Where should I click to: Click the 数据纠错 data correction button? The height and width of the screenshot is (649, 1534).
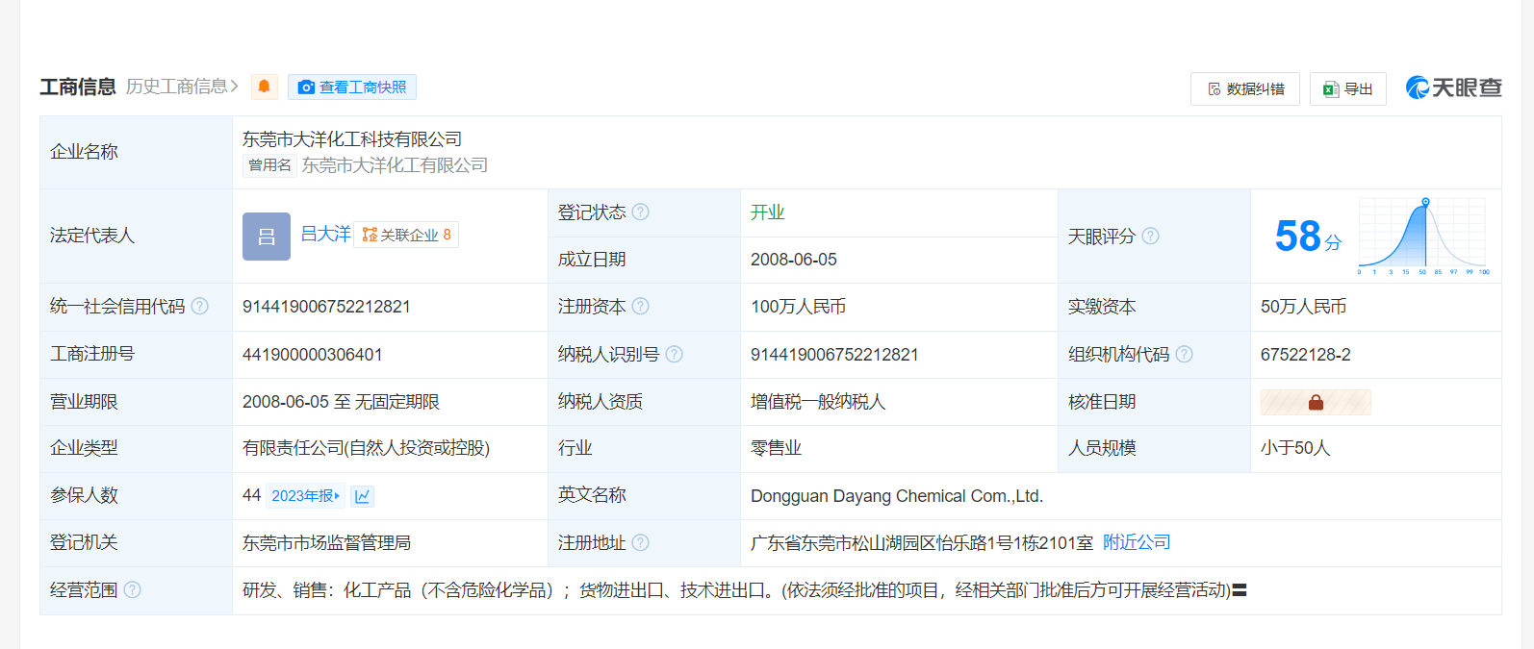(x=1245, y=89)
